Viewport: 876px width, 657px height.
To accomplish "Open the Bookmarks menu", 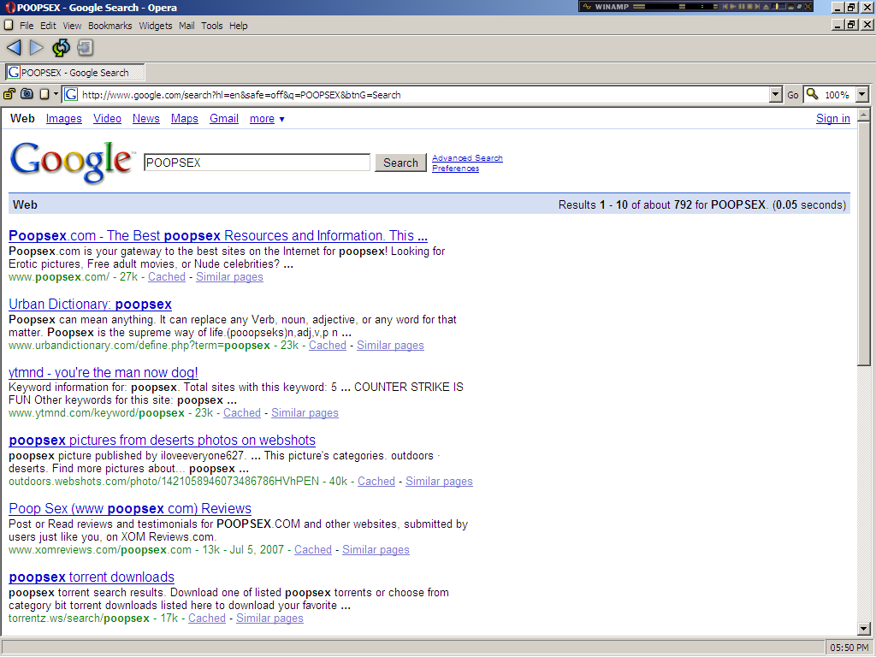I will coord(109,26).
